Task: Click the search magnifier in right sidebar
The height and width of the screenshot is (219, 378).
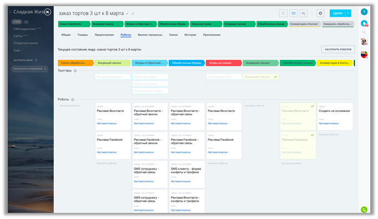Action: (364, 32)
